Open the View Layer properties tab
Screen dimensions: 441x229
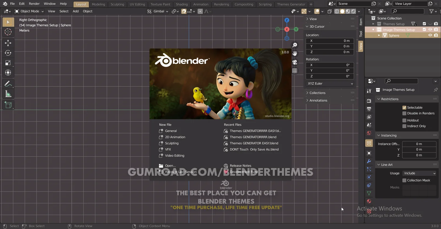point(369,117)
